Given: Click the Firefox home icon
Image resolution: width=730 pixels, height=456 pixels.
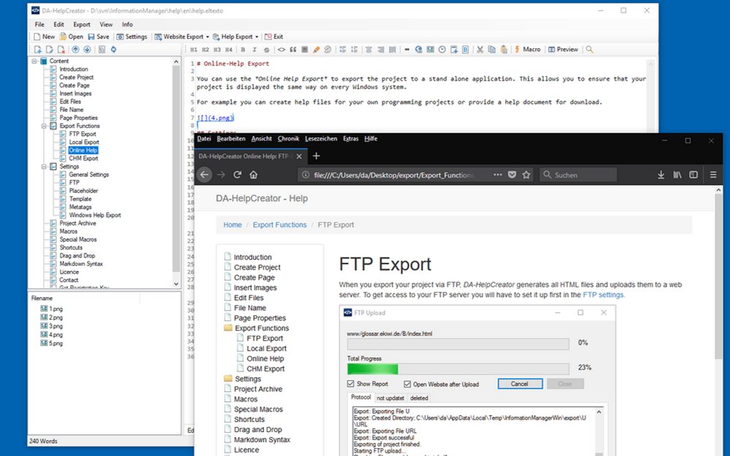Looking at the screenshot, I should click(253, 175).
